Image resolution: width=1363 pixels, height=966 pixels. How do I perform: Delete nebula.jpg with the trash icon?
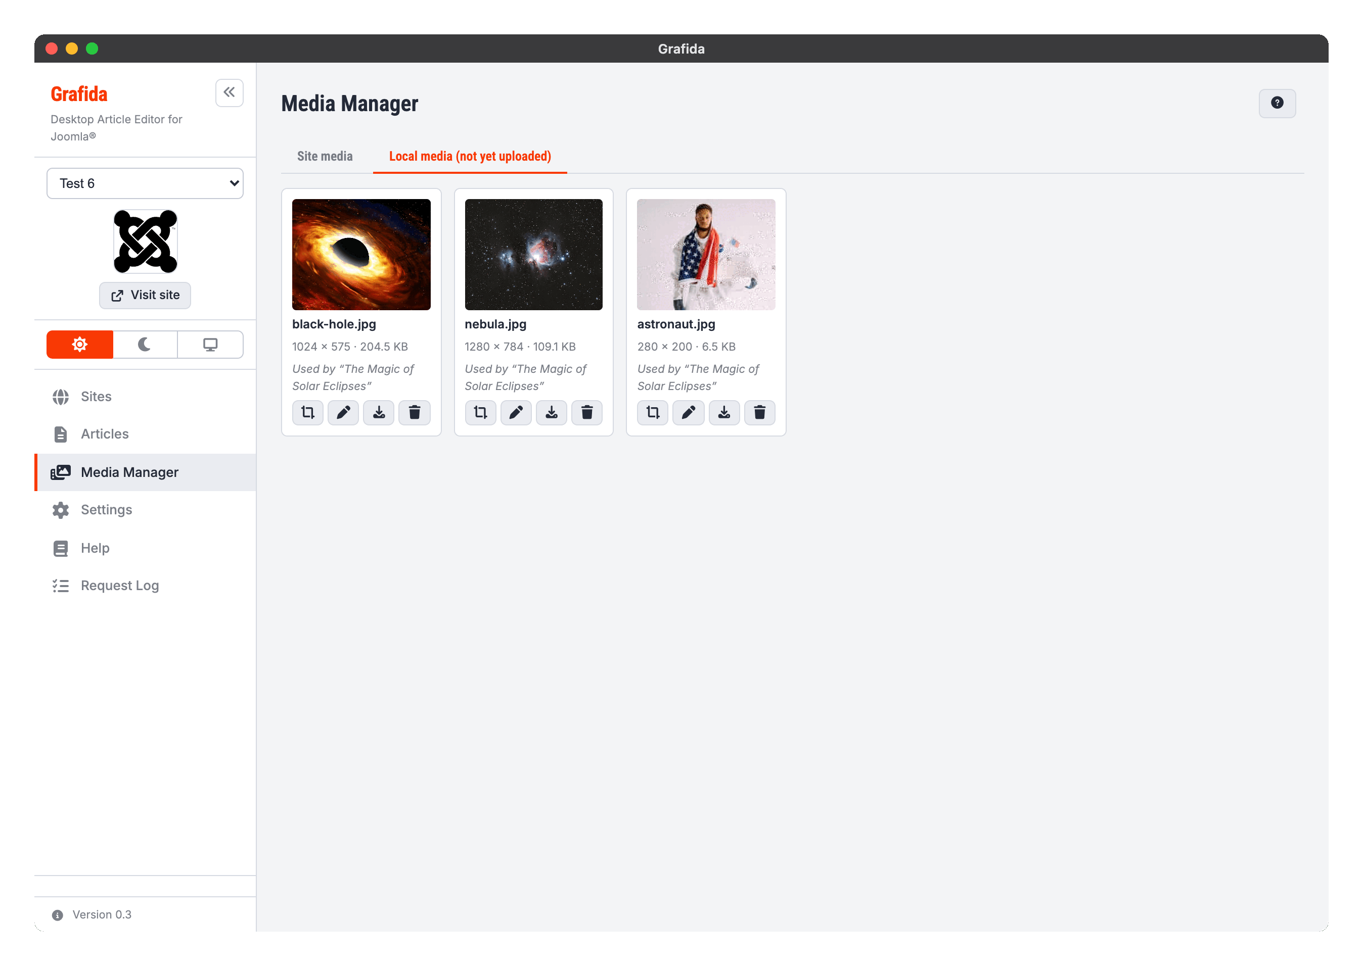pos(587,412)
